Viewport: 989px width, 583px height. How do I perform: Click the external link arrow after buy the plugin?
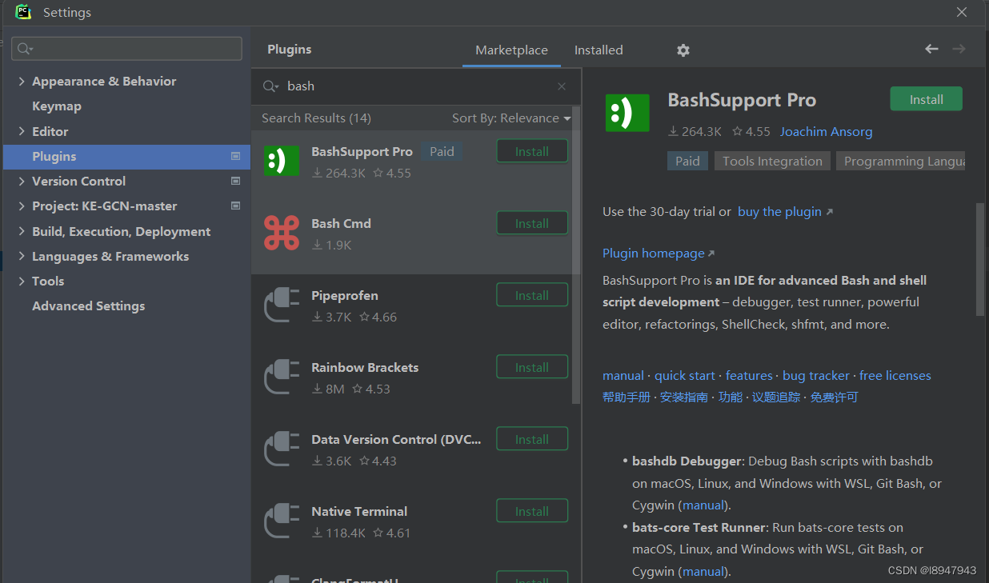pos(829,212)
